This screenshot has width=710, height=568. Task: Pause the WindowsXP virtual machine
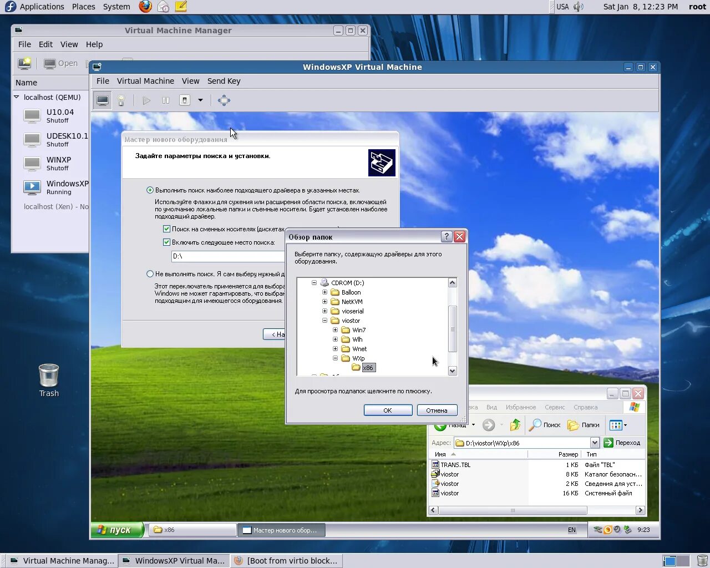click(x=165, y=100)
